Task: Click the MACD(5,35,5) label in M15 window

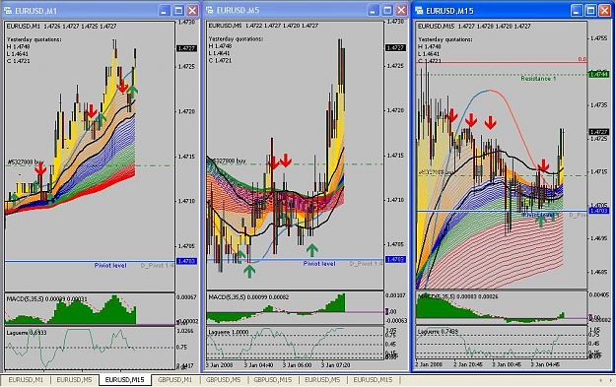Action: coord(458,296)
